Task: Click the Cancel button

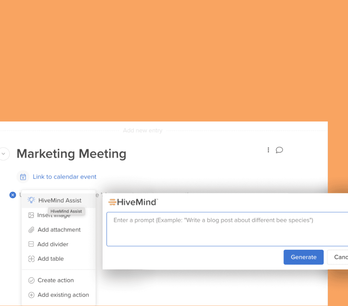Action: (x=338, y=257)
